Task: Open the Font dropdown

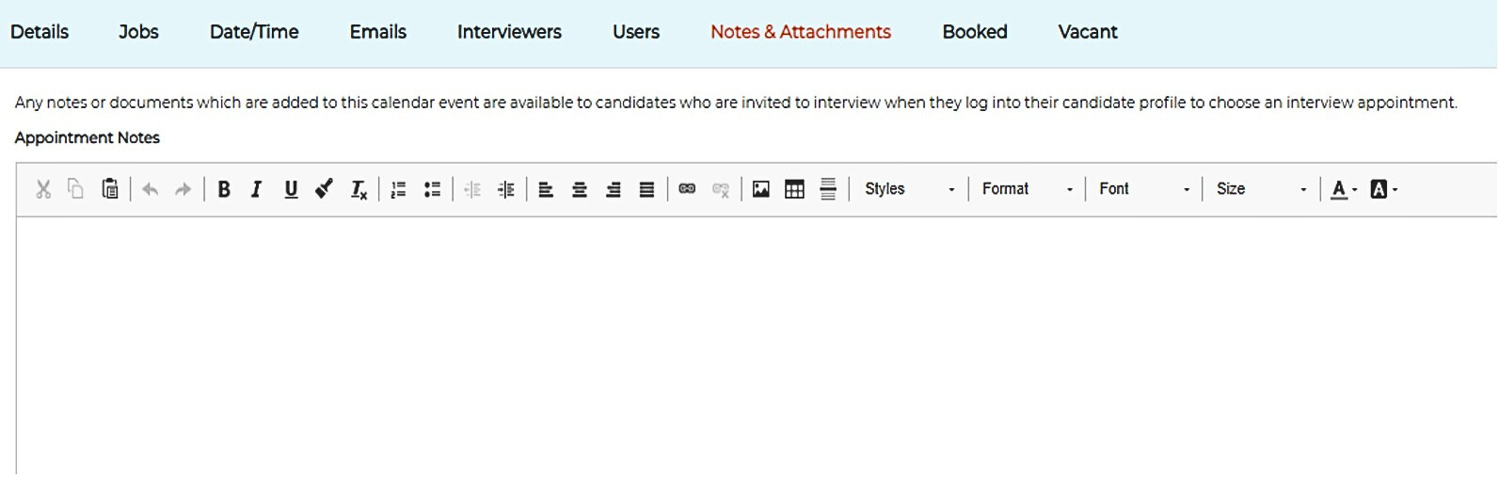Action: pos(1144,189)
